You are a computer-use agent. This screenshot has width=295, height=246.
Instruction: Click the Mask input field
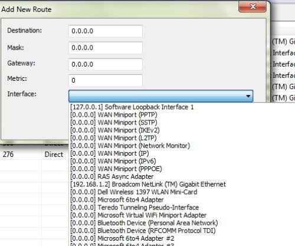(x=106, y=48)
